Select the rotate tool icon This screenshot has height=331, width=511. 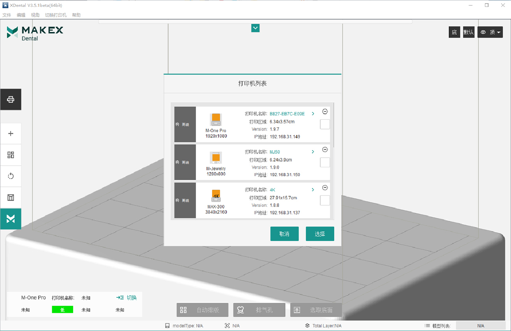coord(11,176)
